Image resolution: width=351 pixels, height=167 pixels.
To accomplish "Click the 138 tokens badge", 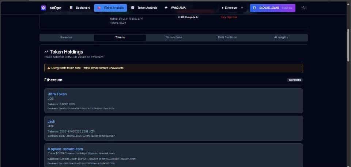I will [x=295, y=80].
